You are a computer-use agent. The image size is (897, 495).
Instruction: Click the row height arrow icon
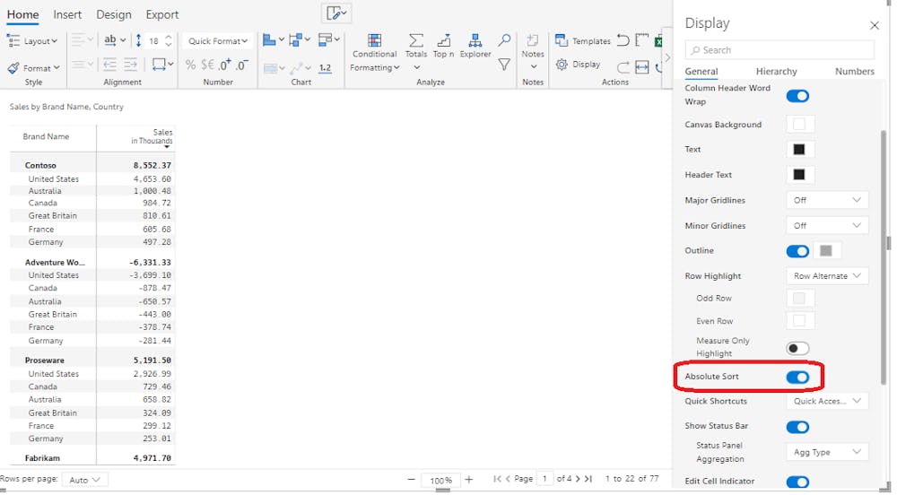[138, 40]
